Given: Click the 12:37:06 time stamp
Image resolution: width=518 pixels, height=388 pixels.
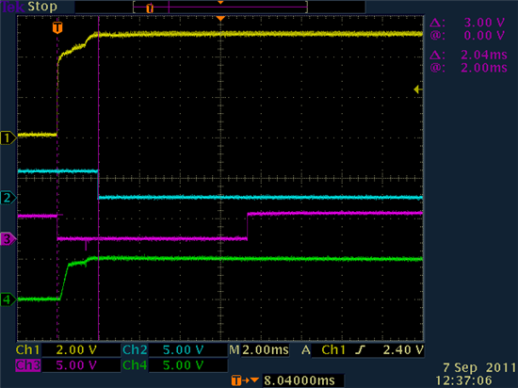Looking at the screenshot, I should click(x=463, y=380).
